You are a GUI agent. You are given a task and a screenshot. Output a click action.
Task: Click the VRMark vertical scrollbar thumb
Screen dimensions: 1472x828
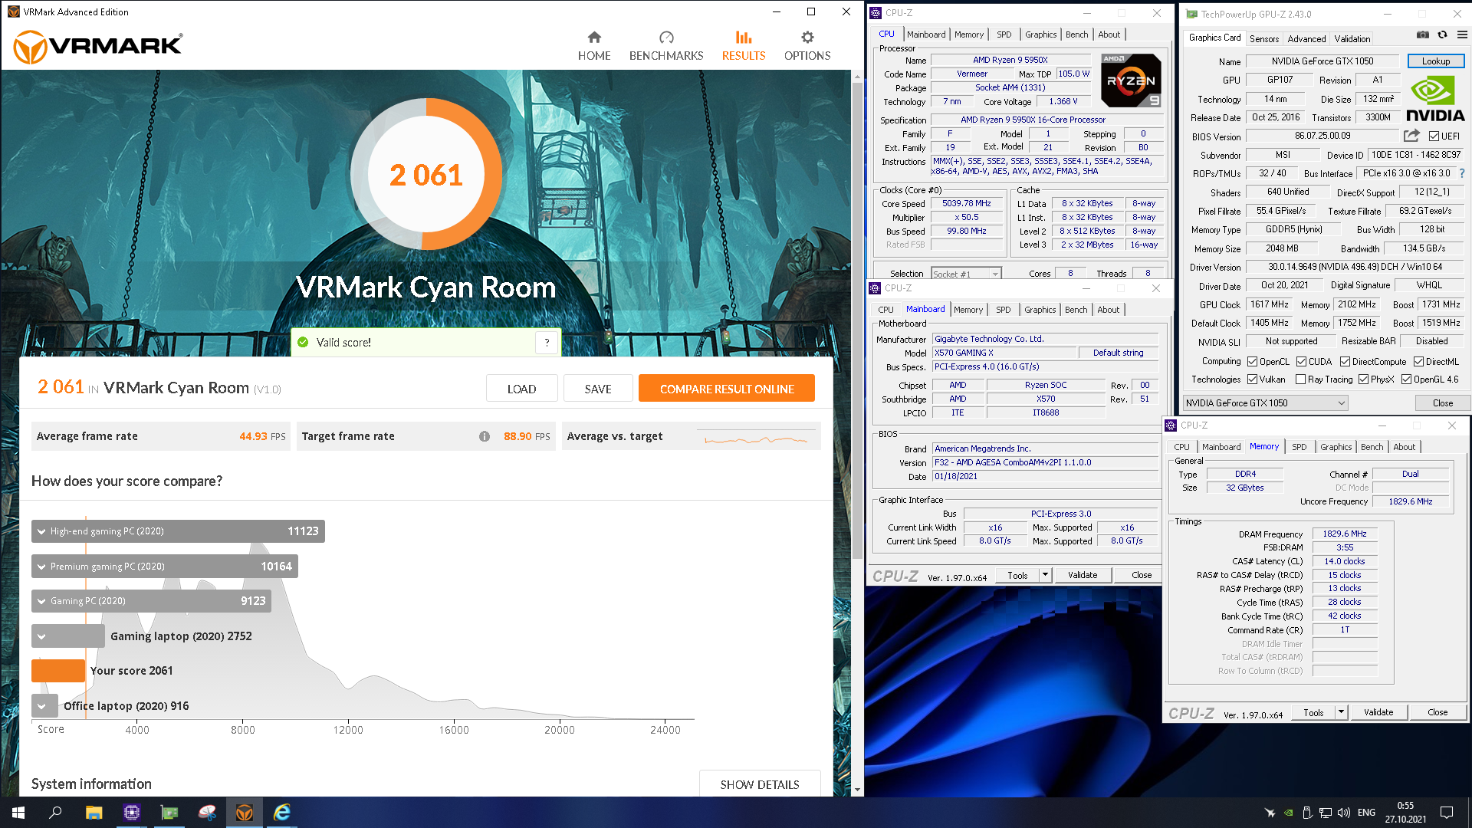pyautogui.click(x=857, y=320)
